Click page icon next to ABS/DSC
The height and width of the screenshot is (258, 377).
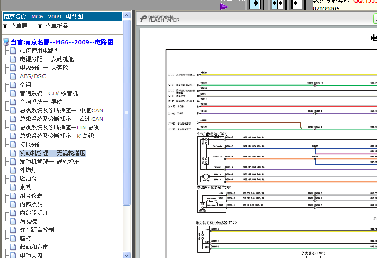(x=13, y=76)
